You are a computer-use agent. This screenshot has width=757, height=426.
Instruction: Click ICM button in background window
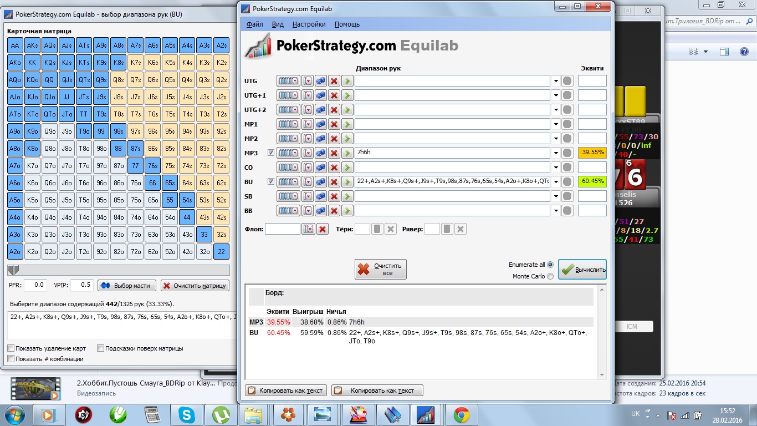click(631, 327)
